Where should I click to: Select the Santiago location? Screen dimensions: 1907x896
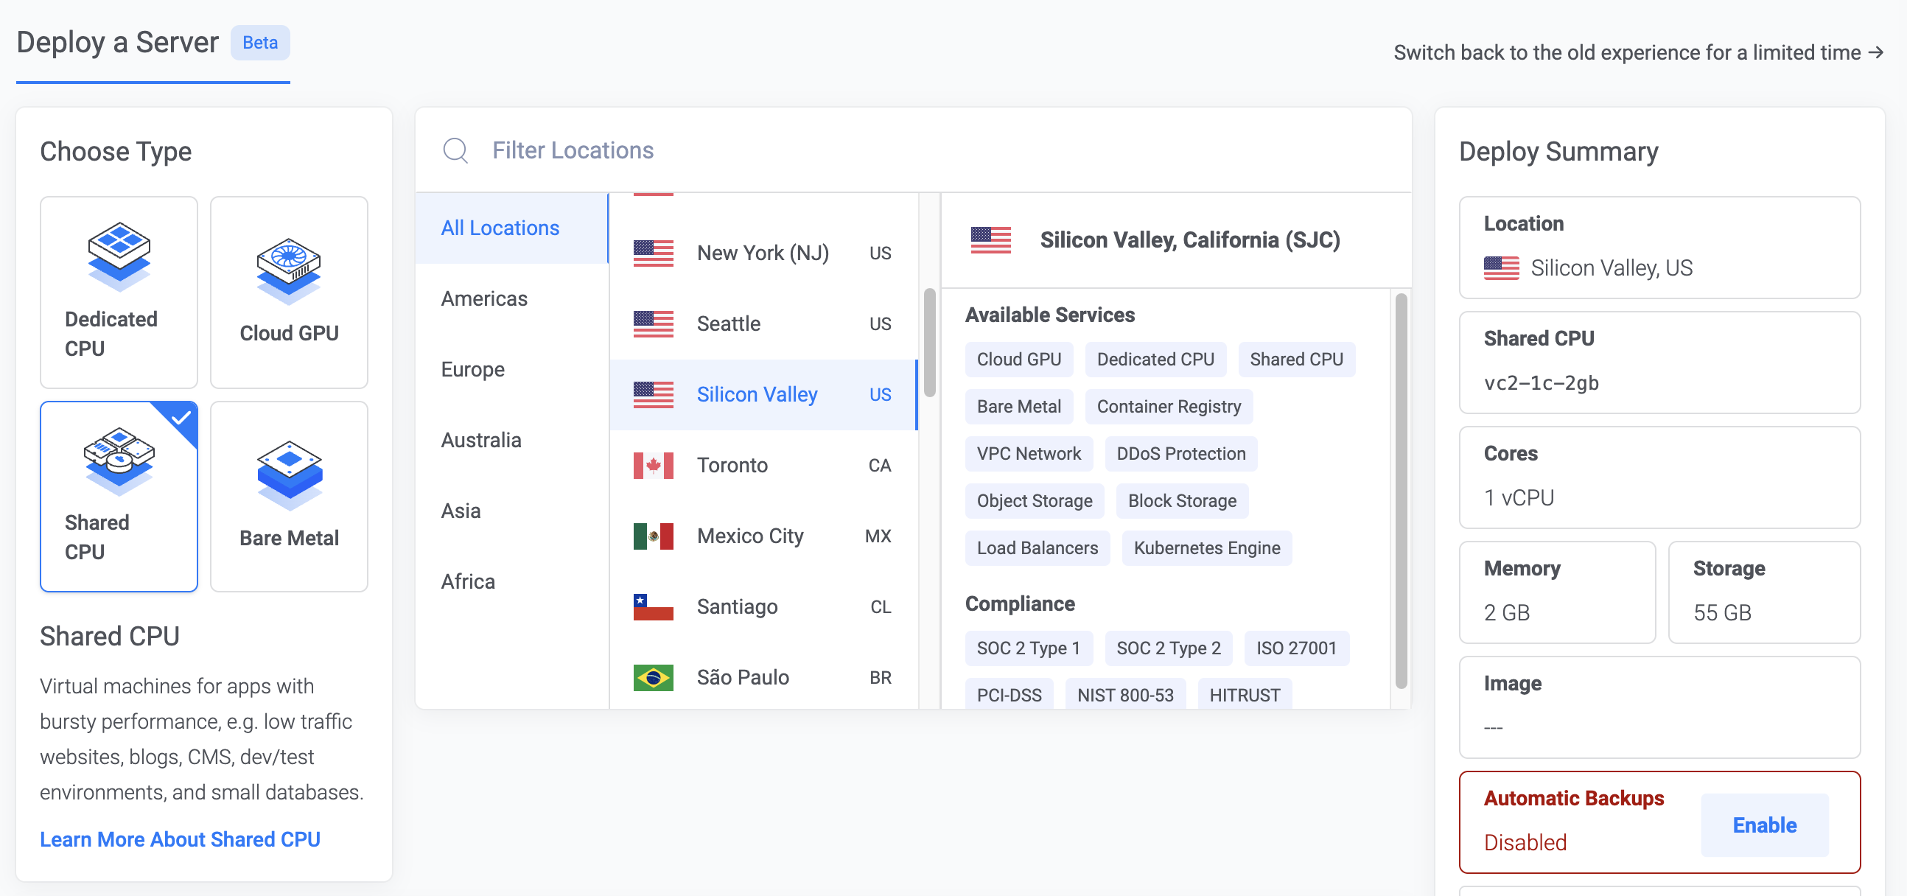[763, 606]
